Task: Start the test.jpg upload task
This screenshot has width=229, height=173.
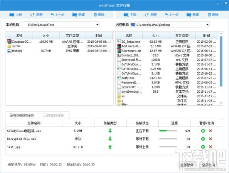Action: pos(203,147)
